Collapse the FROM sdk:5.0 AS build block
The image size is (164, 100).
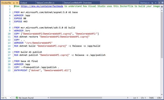[x=13, y=28]
